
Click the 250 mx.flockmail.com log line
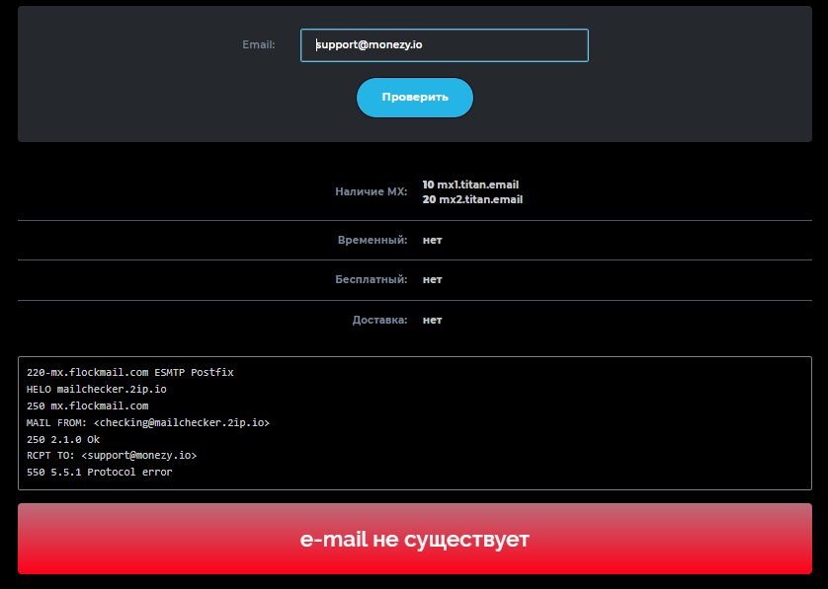(87, 405)
